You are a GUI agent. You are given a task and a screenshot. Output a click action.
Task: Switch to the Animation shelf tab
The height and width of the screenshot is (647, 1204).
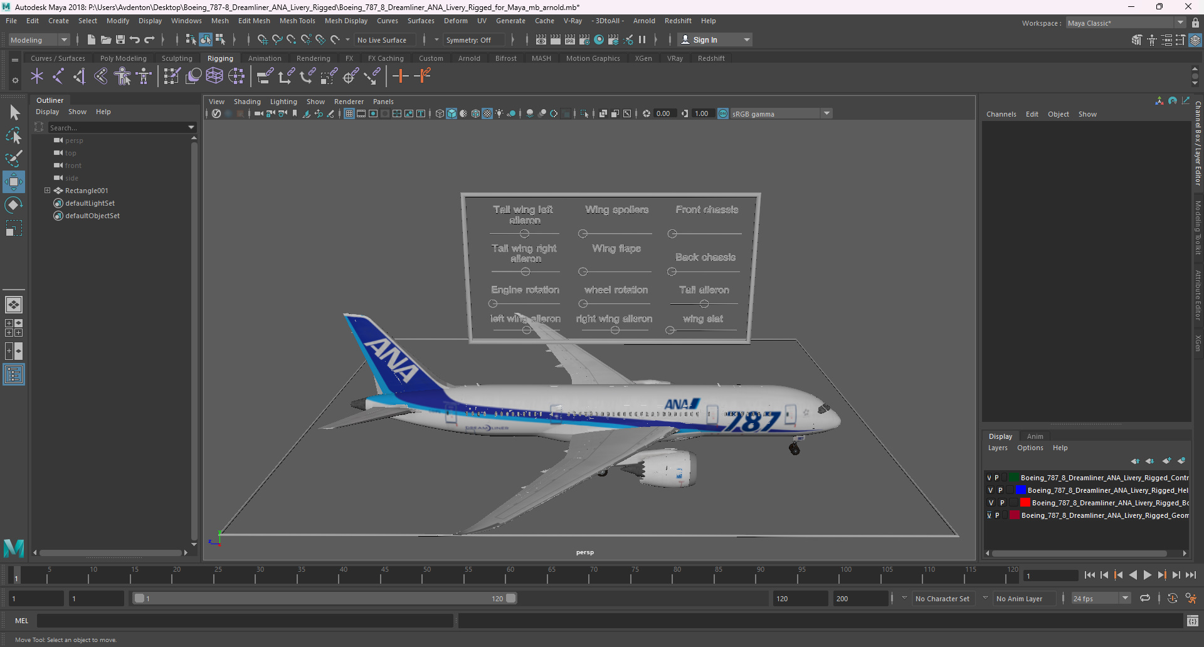pyautogui.click(x=265, y=58)
